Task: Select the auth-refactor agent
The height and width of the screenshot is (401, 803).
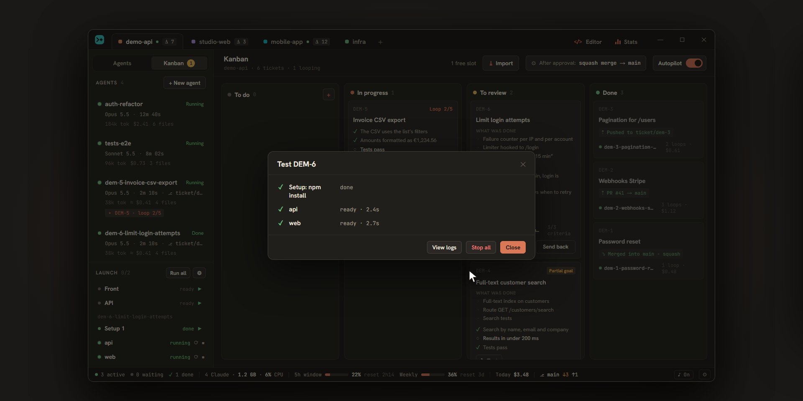Action: [x=151, y=114]
